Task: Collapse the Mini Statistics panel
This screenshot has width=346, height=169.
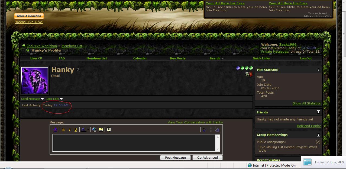Action: pos(318,70)
